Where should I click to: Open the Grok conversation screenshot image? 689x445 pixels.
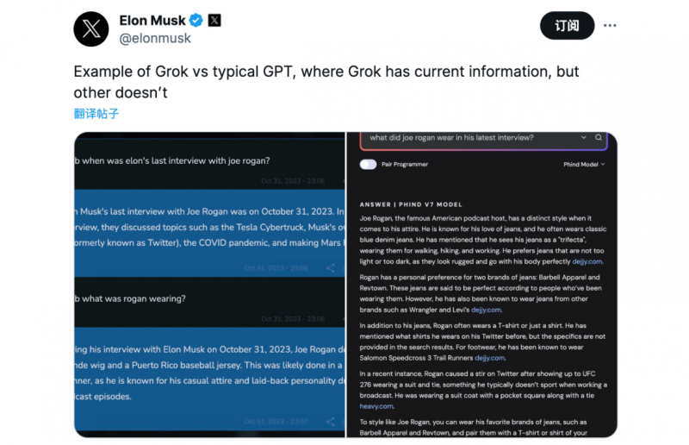209,285
